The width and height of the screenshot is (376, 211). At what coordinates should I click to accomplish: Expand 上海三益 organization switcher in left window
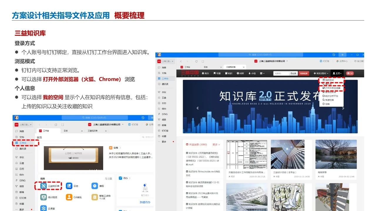(24, 125)
